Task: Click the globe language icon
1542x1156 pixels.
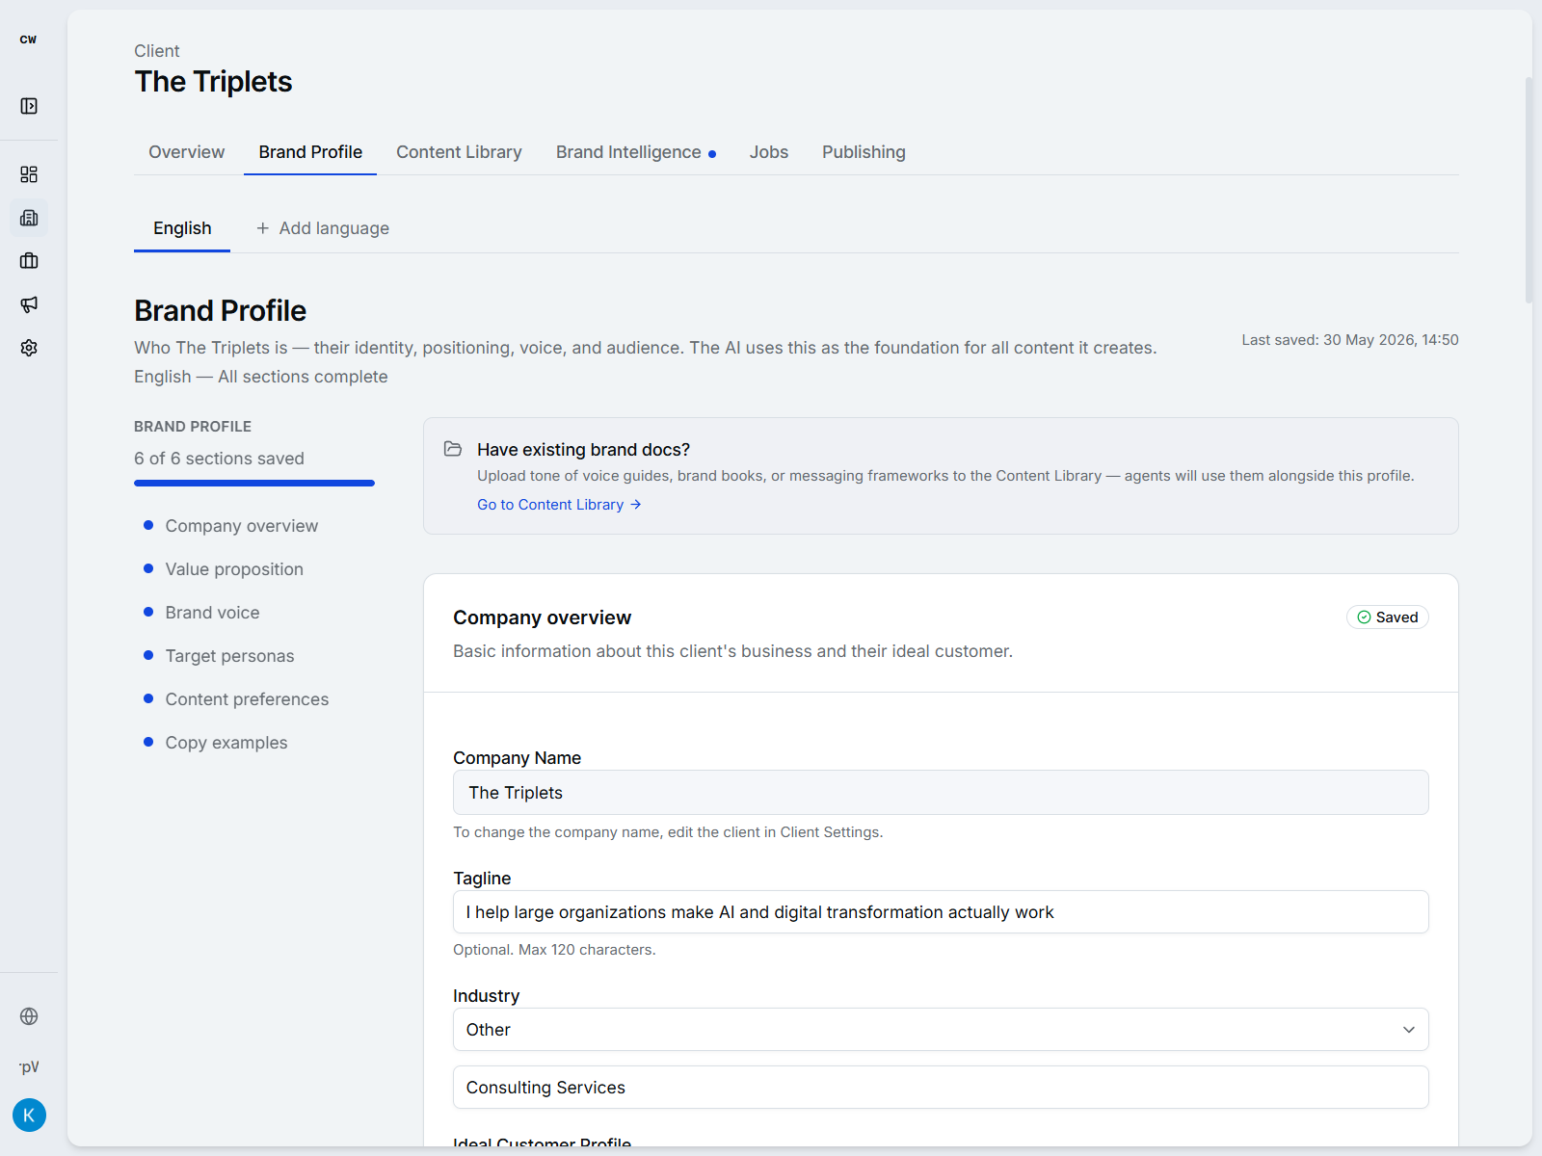Action: tap(29, 1016)
